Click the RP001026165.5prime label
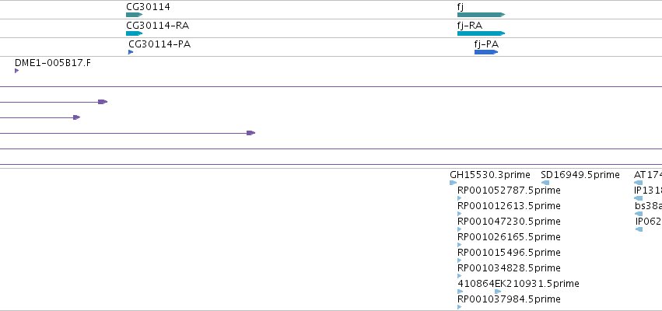The width and height of the screenshot is (662, 311). click(x=510, y=236)
